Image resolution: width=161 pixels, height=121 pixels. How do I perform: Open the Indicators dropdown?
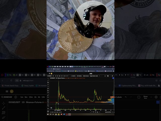(73, 76)
